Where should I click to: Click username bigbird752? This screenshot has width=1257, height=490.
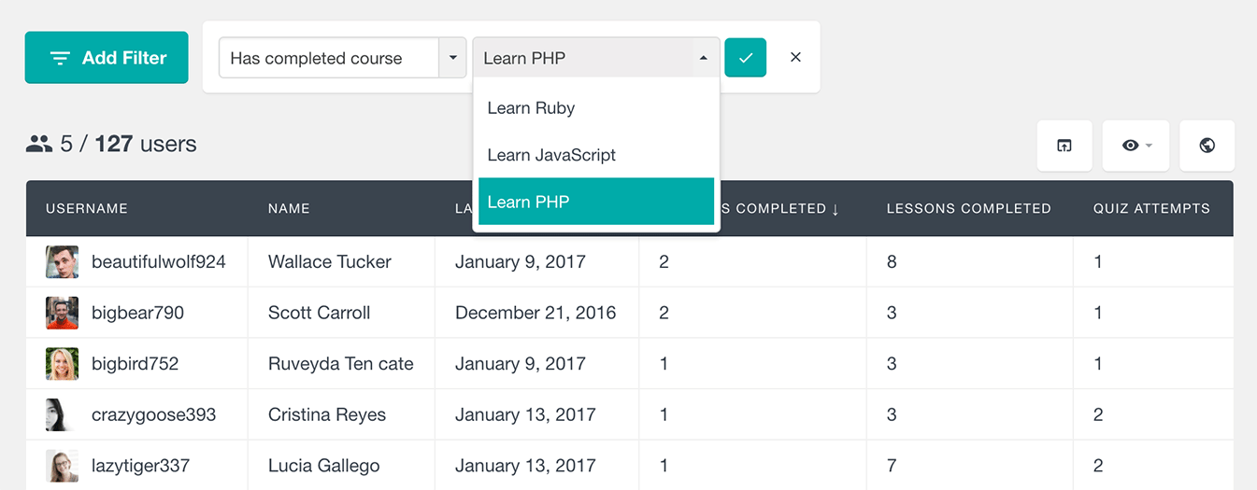coord(135,364)
